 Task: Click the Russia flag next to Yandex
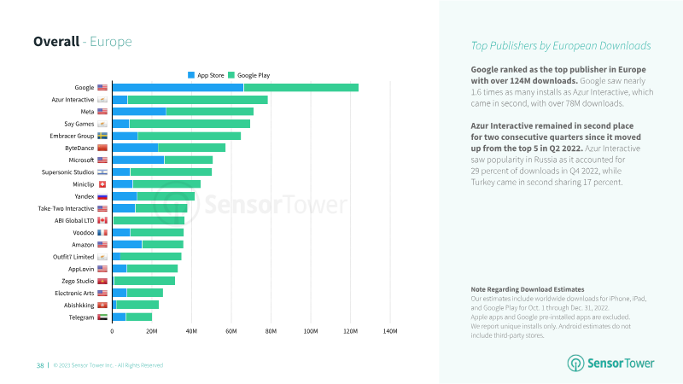point(102,196)
